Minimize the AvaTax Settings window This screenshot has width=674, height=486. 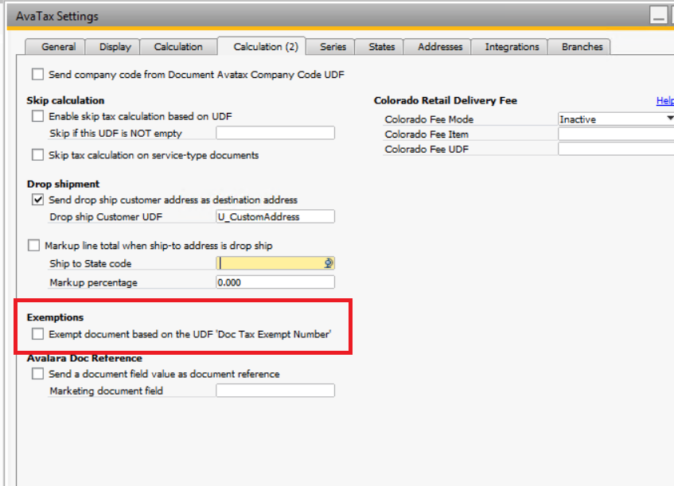click(658, 15)
